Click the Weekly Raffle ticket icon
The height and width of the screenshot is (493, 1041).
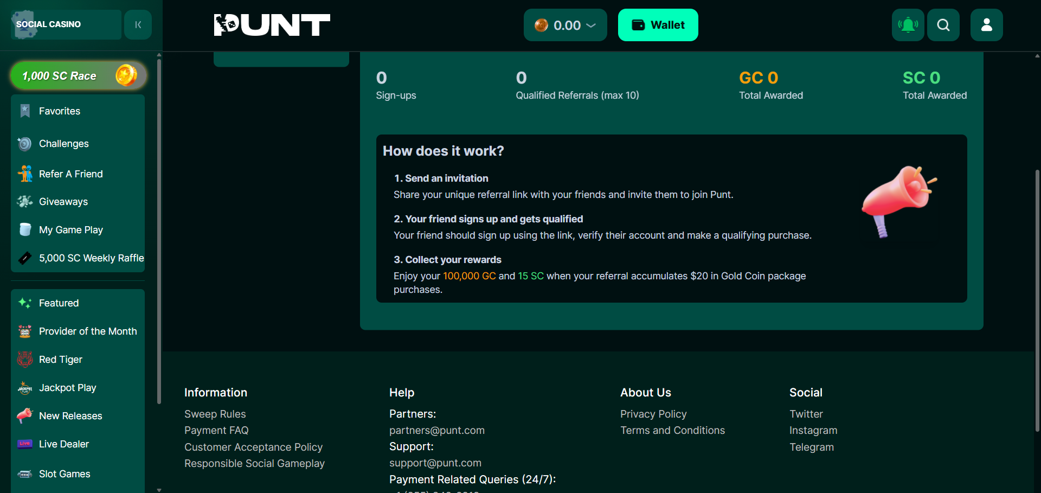[x=25, y=258]
